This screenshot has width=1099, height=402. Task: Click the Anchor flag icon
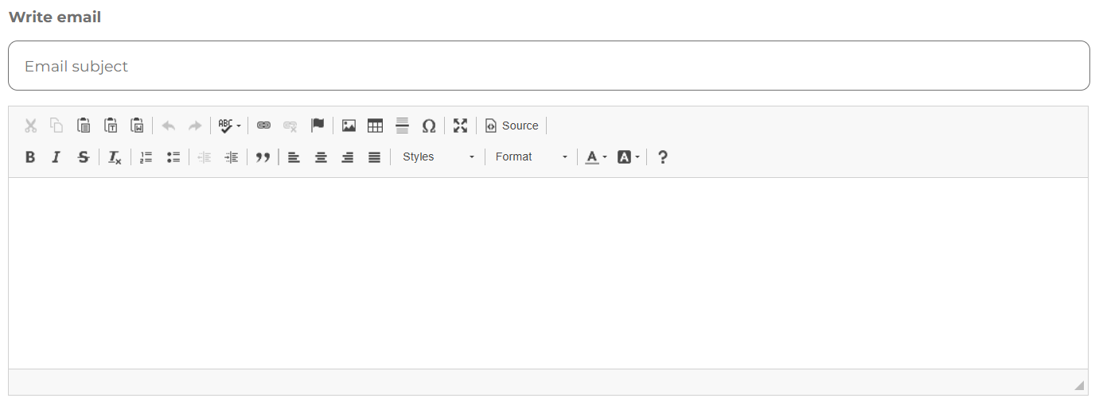[x=318, y=126]
